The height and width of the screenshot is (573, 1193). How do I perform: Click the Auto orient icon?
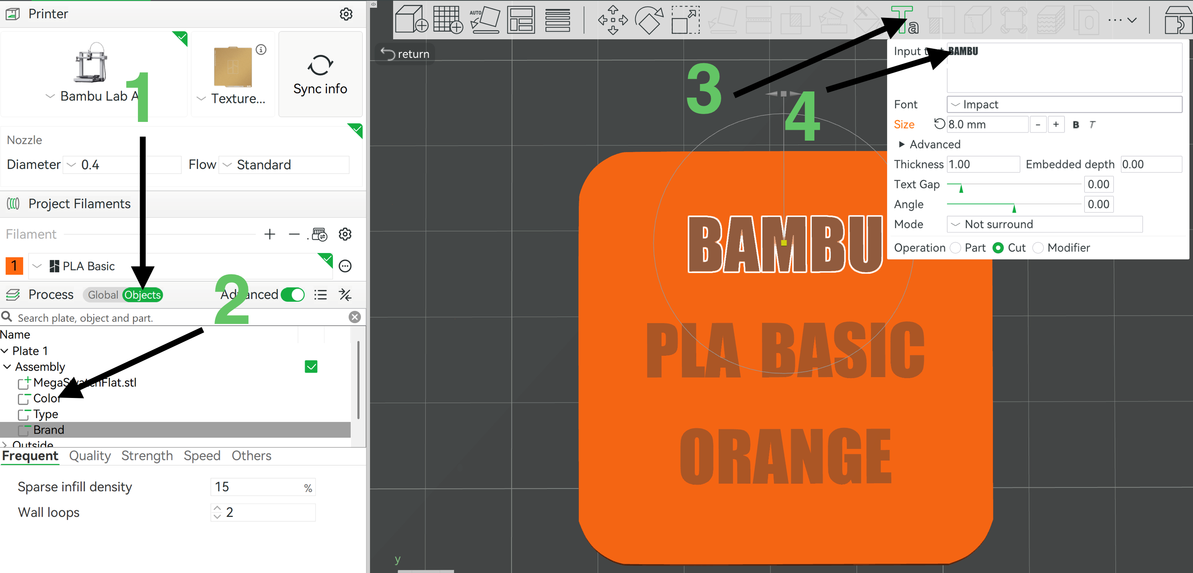[485, 20]
